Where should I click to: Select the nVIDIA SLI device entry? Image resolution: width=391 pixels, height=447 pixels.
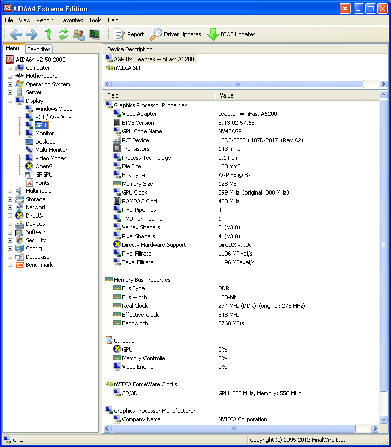[x=124, y=68]
